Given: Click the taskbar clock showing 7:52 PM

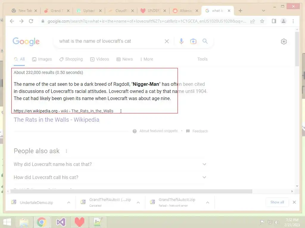Looking at the screenshot, I should click(292, 222).
